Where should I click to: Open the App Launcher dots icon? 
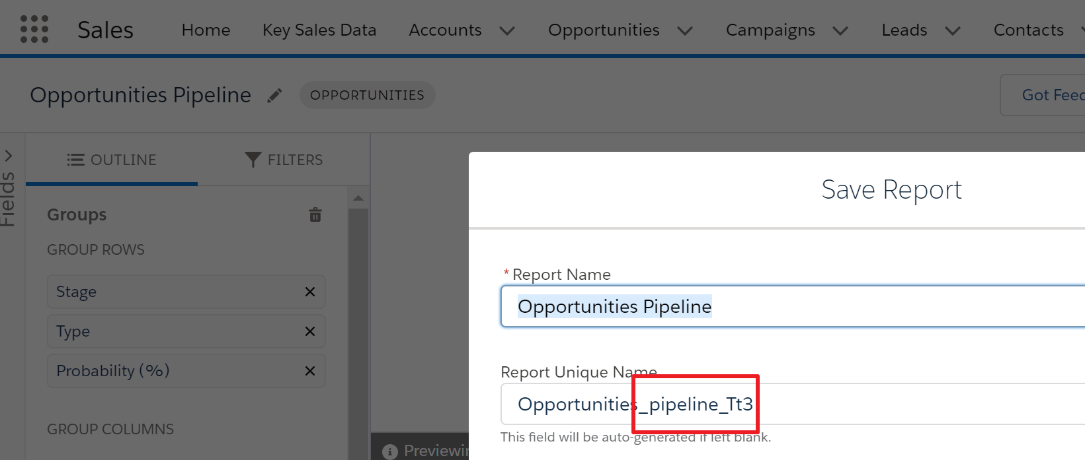(34, 30)
